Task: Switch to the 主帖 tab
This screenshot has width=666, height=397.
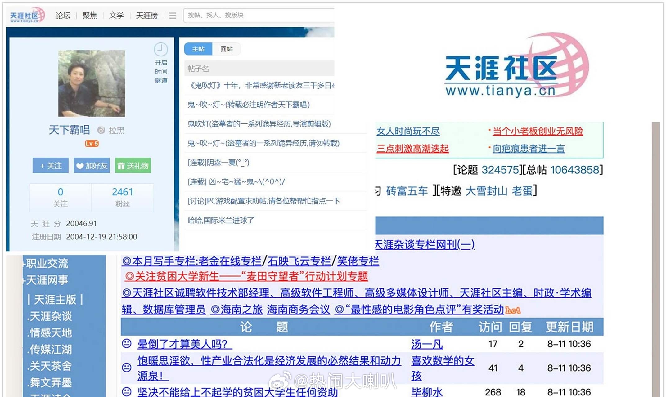Action: (x=198, y=49)
